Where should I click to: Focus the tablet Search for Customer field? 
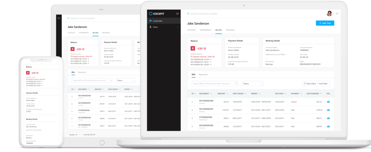tap(82, 18)
